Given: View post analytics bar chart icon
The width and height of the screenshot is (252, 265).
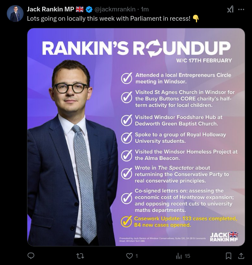Looking at the screenshot, I should (x=179, y=256).
